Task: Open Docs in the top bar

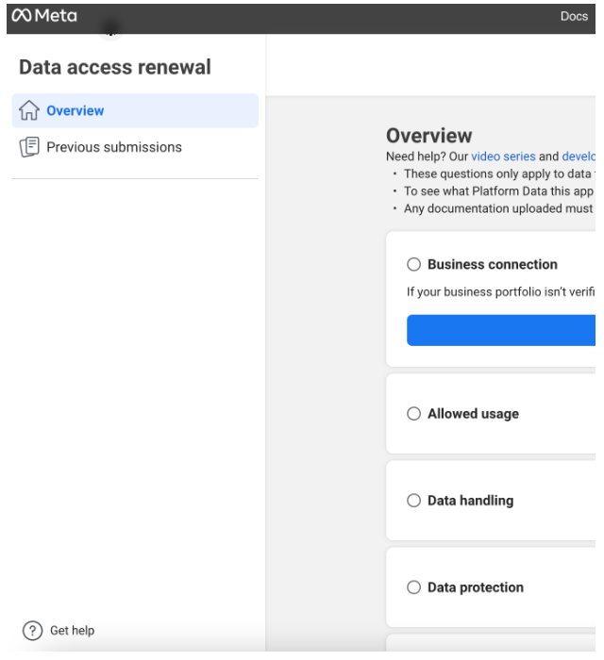Action: coord(574,16)
